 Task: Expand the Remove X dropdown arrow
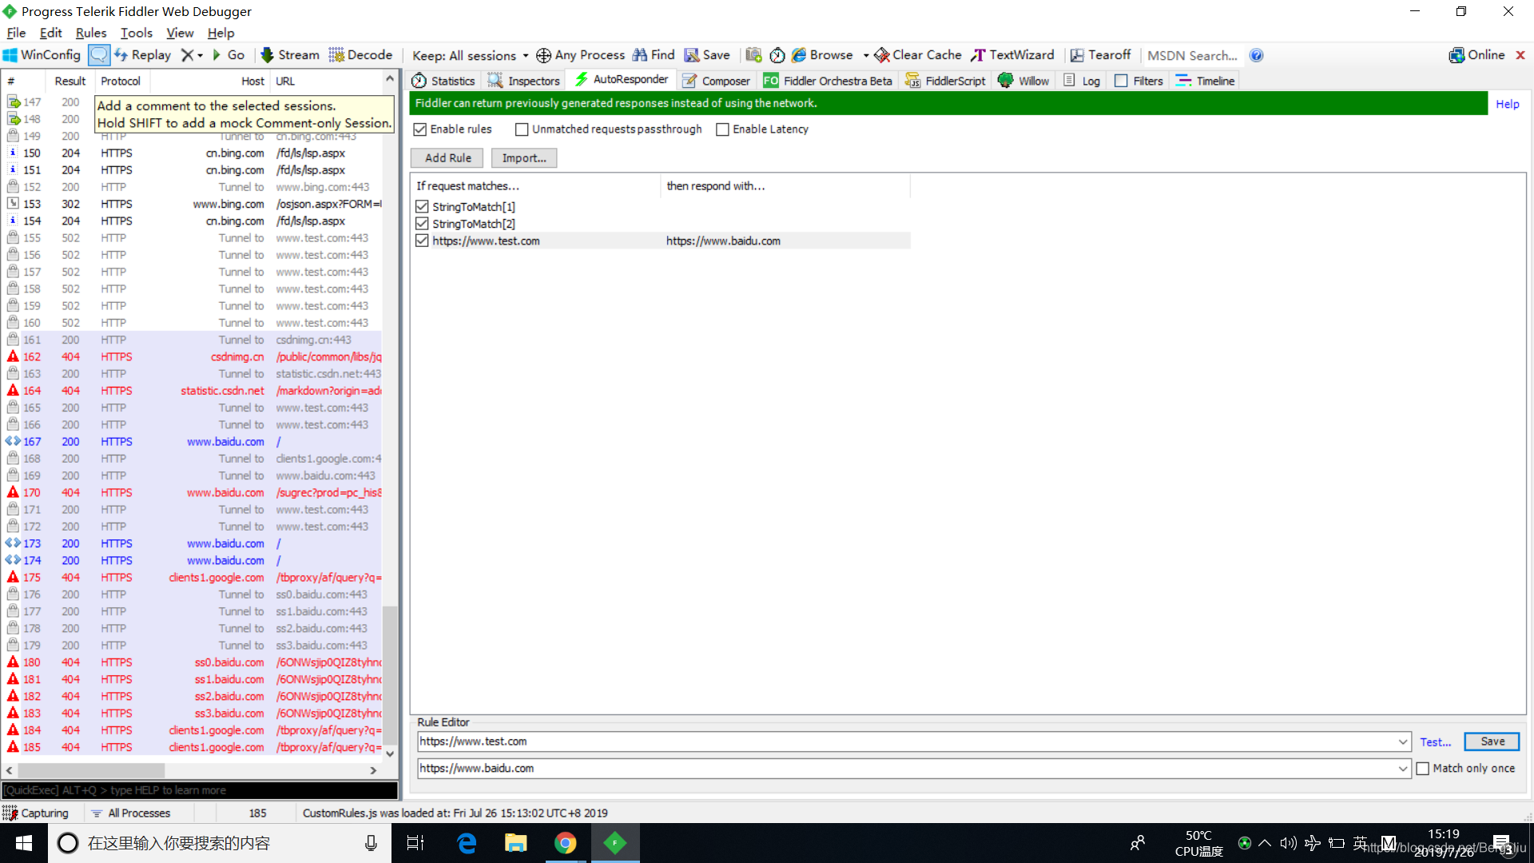click(200, 55)
